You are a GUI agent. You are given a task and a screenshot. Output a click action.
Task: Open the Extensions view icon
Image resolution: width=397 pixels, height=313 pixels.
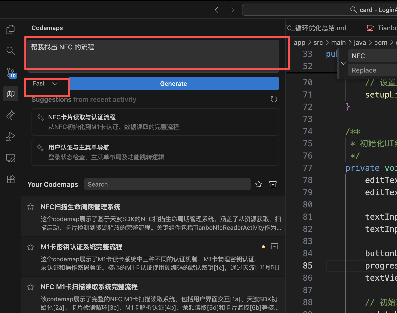[x=11, y=179]
